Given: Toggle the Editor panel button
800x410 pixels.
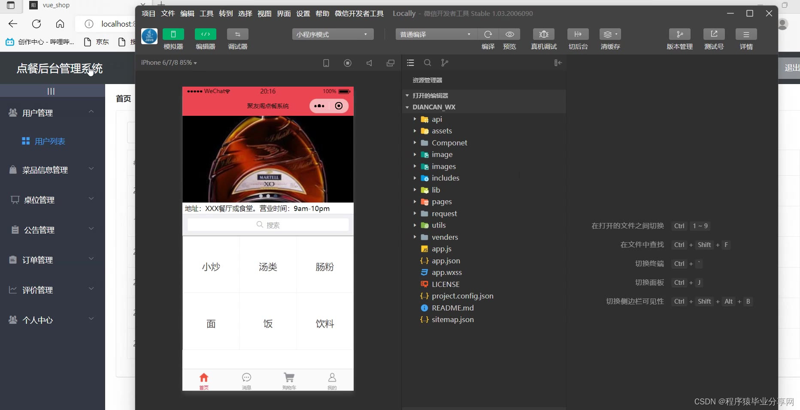Looking at the screenshot, I should [206, 34].
